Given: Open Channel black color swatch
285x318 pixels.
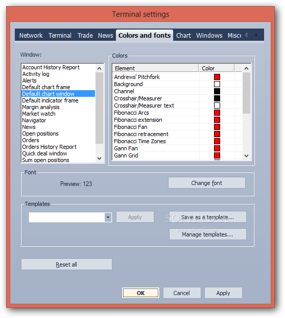Looking at the screenshot, I should coord(217,91).
